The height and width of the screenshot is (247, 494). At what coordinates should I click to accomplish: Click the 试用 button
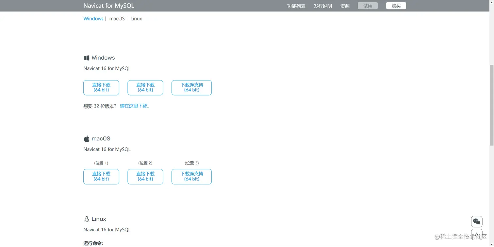pos(368,6)
